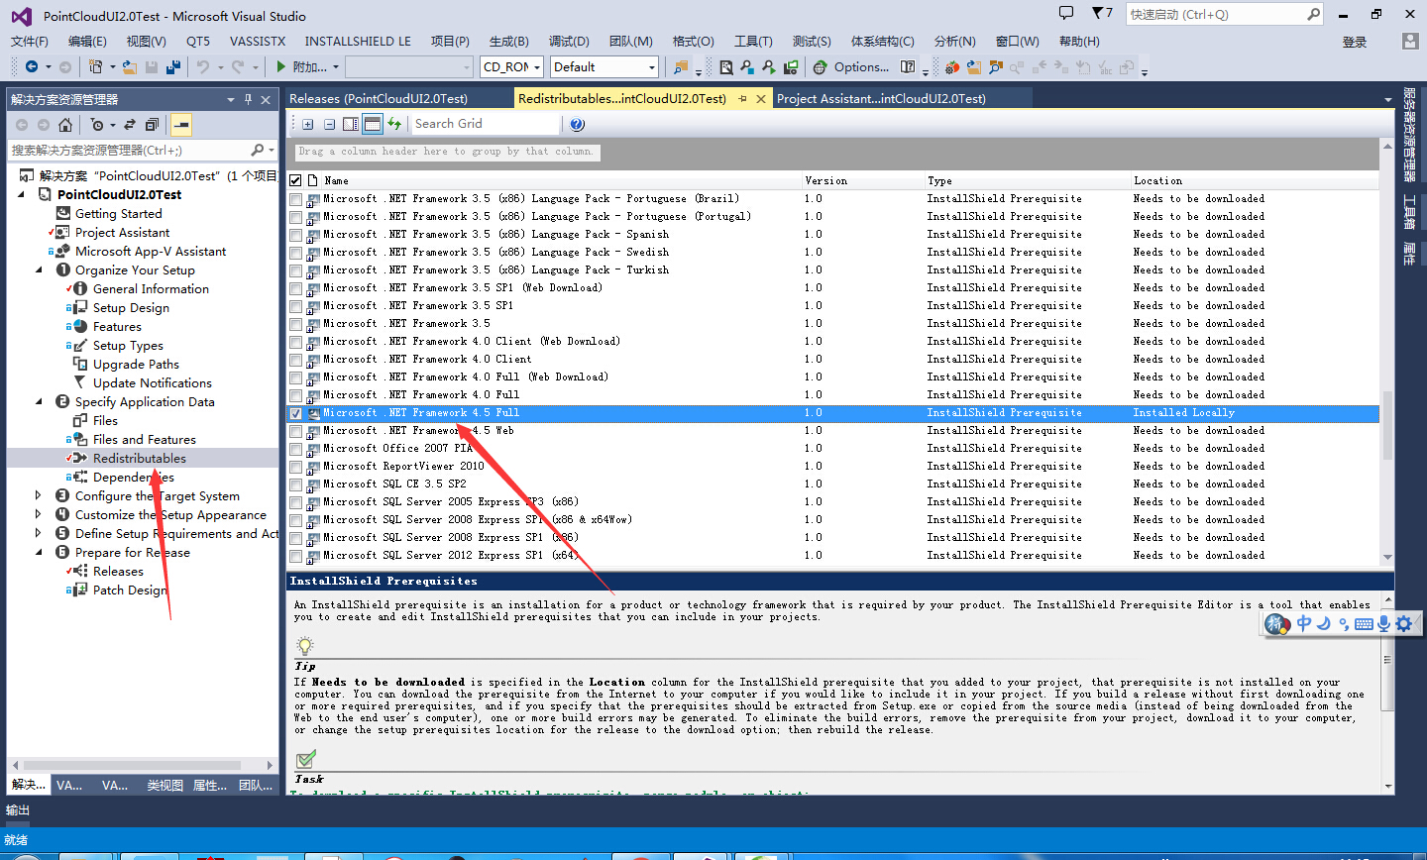This screenshot has width=1427, height=860.
Task: Click Search Grid input field
Action: pos(486,124)
